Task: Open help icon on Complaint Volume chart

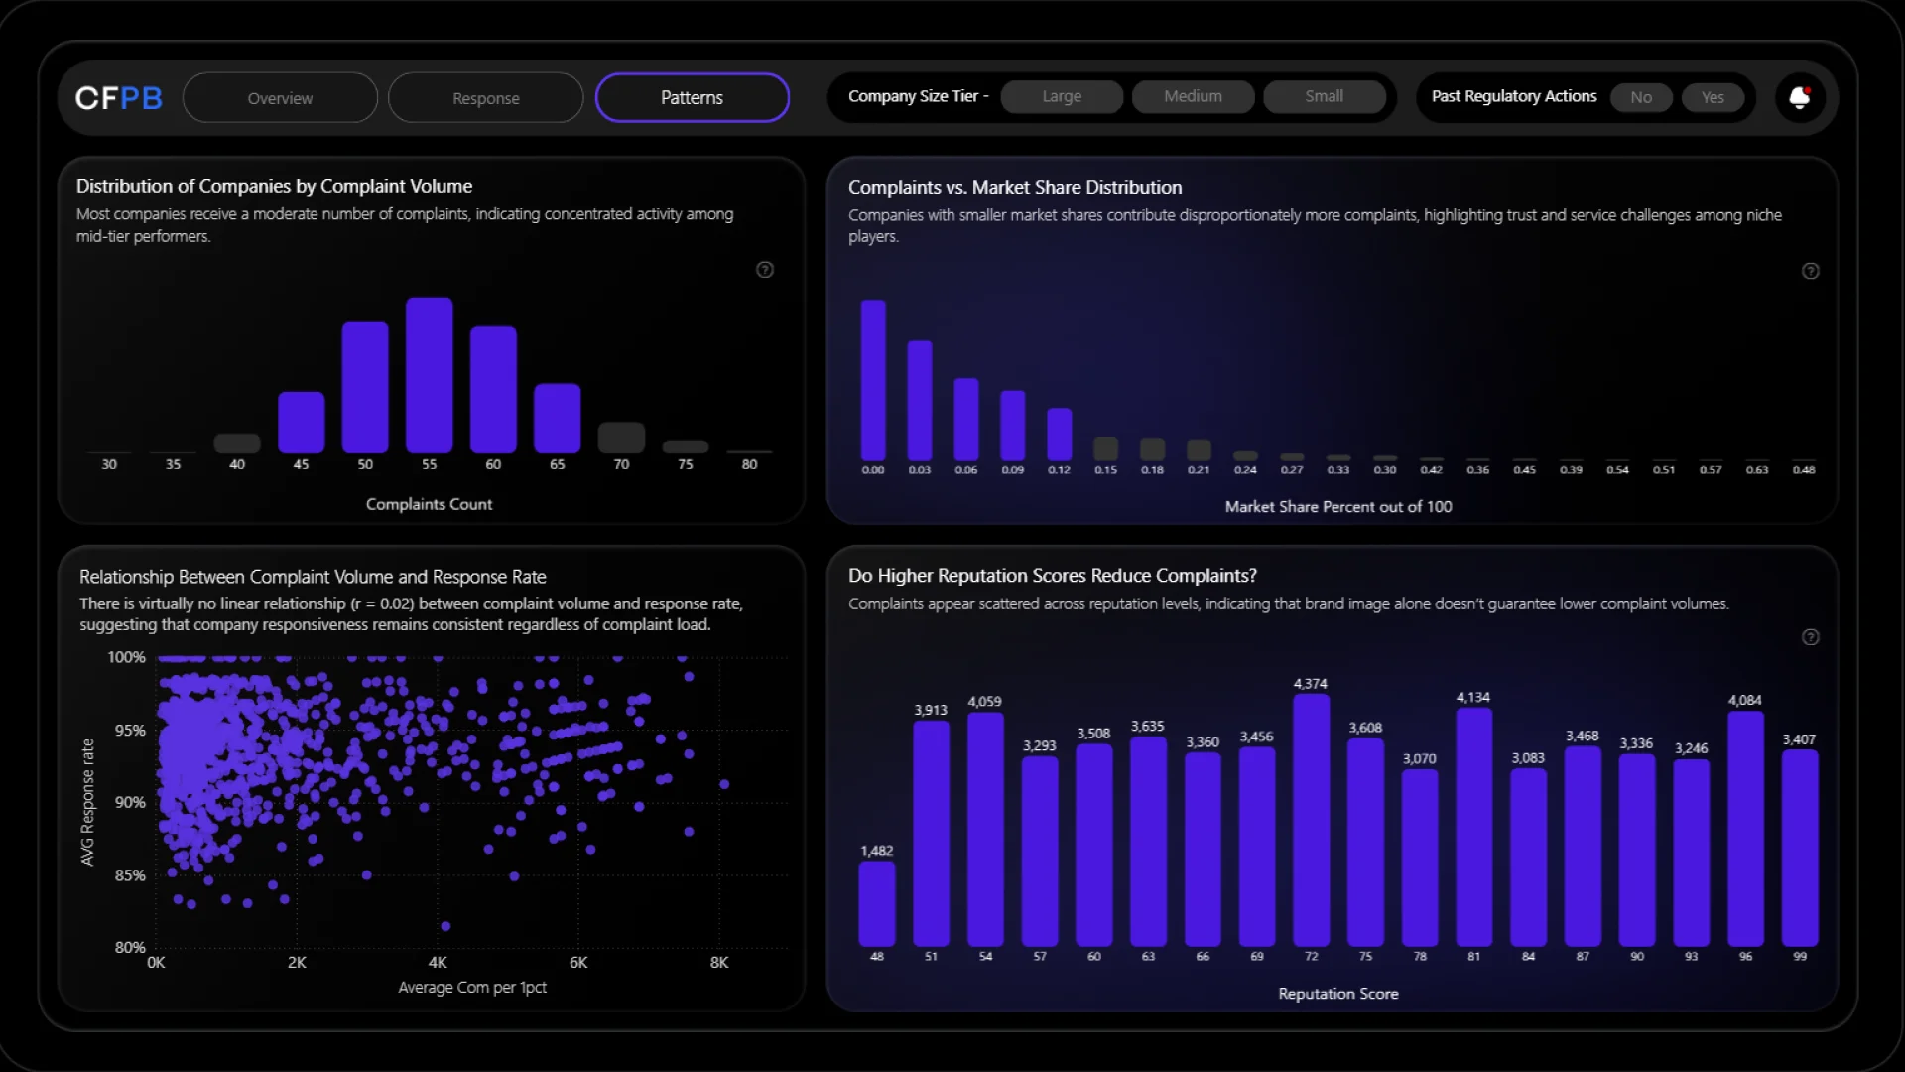Action: point(765,270)
